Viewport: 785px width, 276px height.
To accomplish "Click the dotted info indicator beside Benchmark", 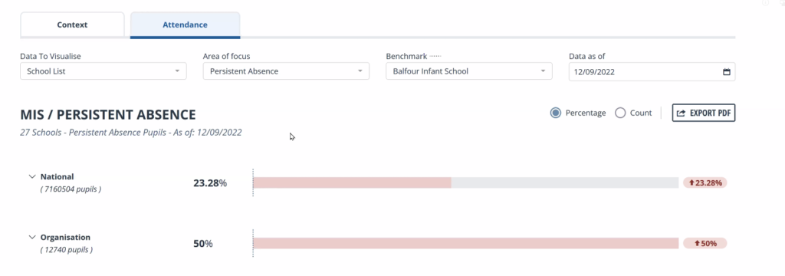I will point(435,56).
